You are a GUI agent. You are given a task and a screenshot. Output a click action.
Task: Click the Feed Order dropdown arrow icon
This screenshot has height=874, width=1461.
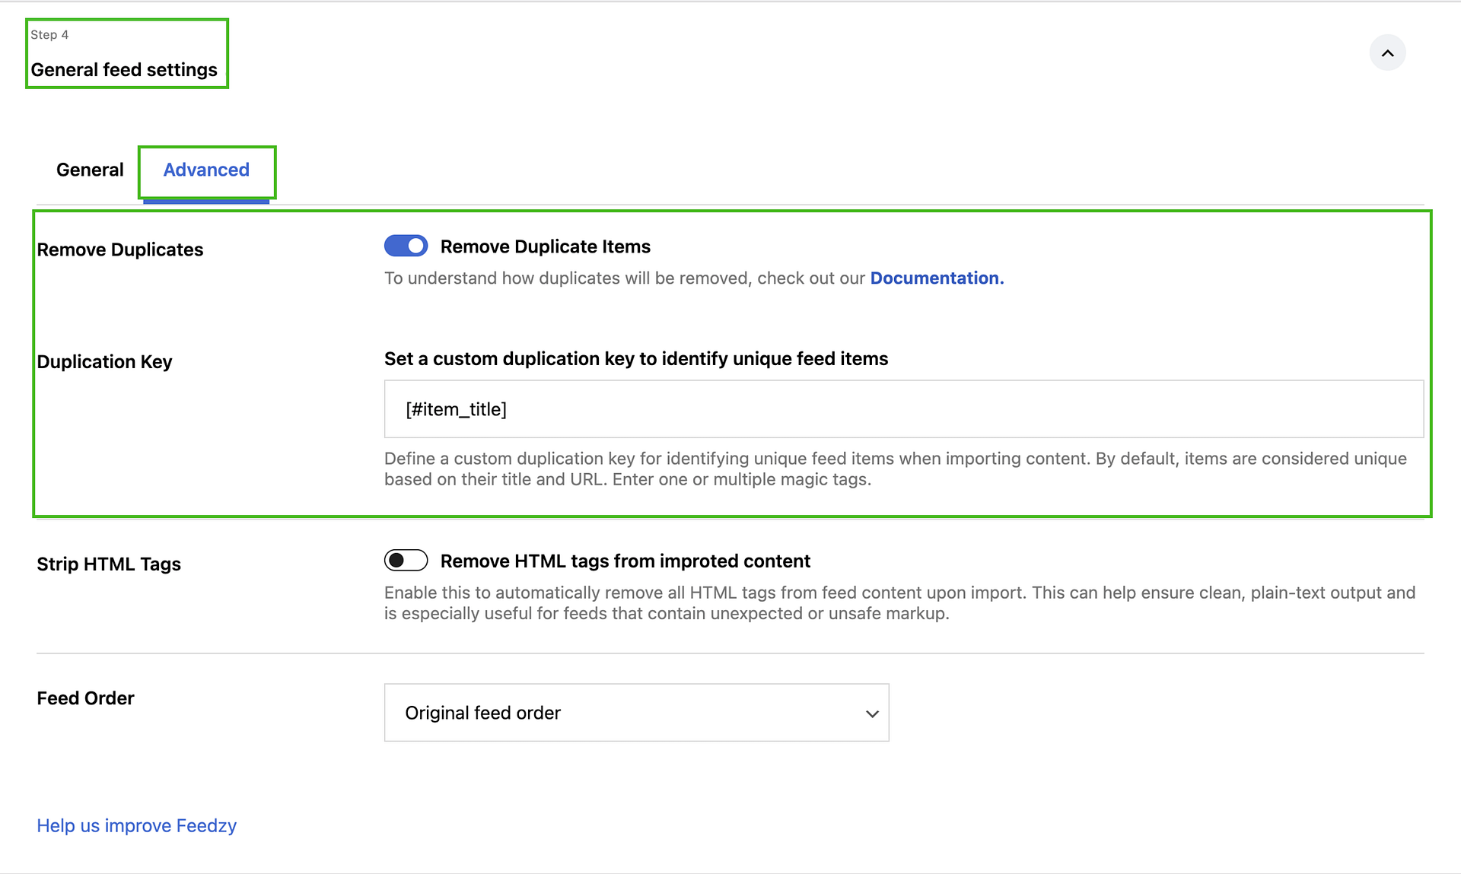click(872, 714)
